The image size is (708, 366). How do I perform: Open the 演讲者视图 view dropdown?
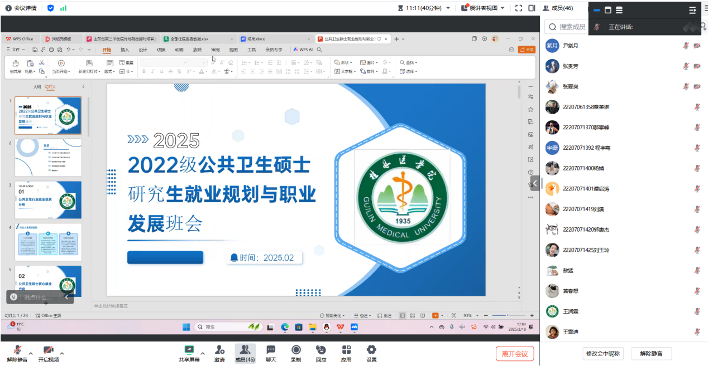click(x=483, y=8)
